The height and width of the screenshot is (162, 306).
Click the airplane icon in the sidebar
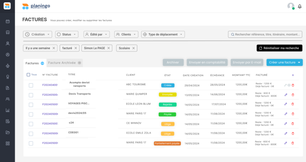point(7,65)
